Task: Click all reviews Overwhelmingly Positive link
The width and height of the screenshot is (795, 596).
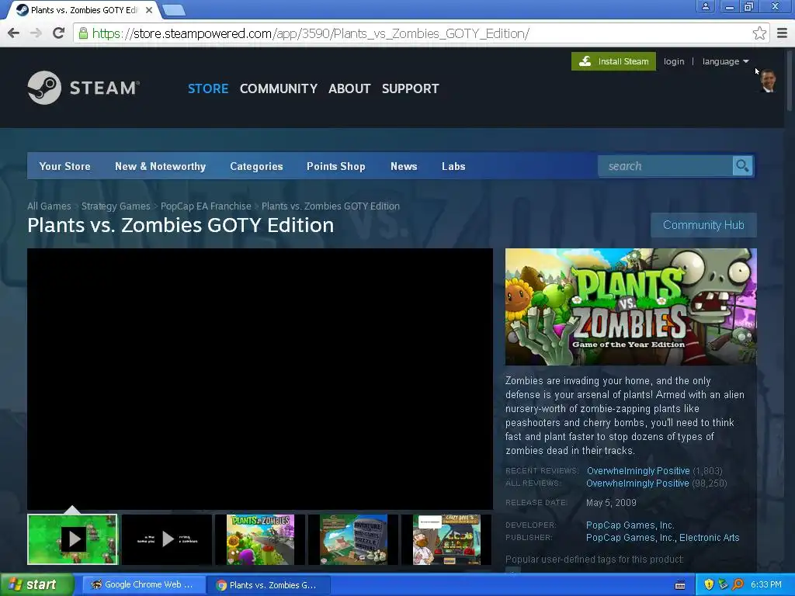Action: [638, 483]
